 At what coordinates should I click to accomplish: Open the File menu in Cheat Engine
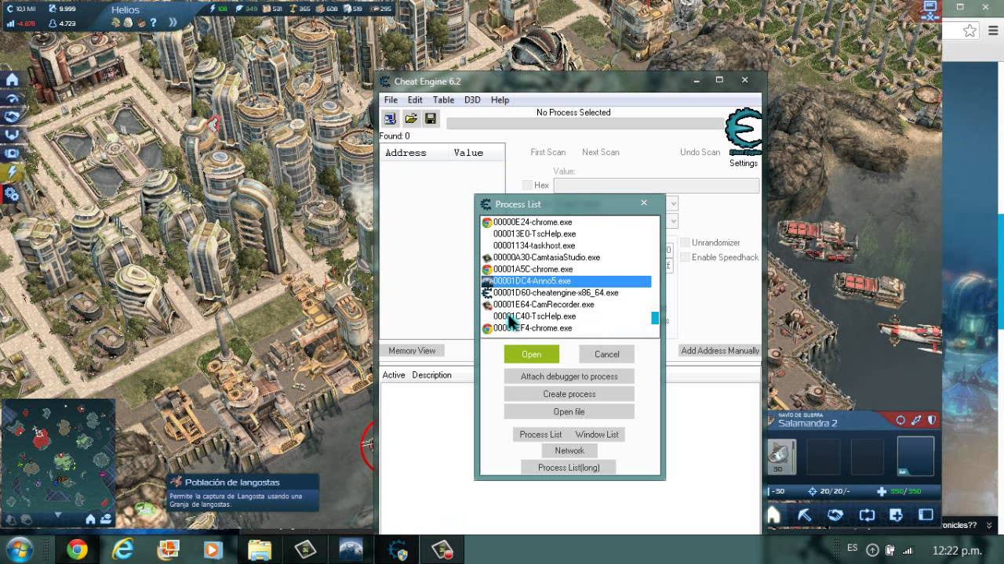pos(391,100)
